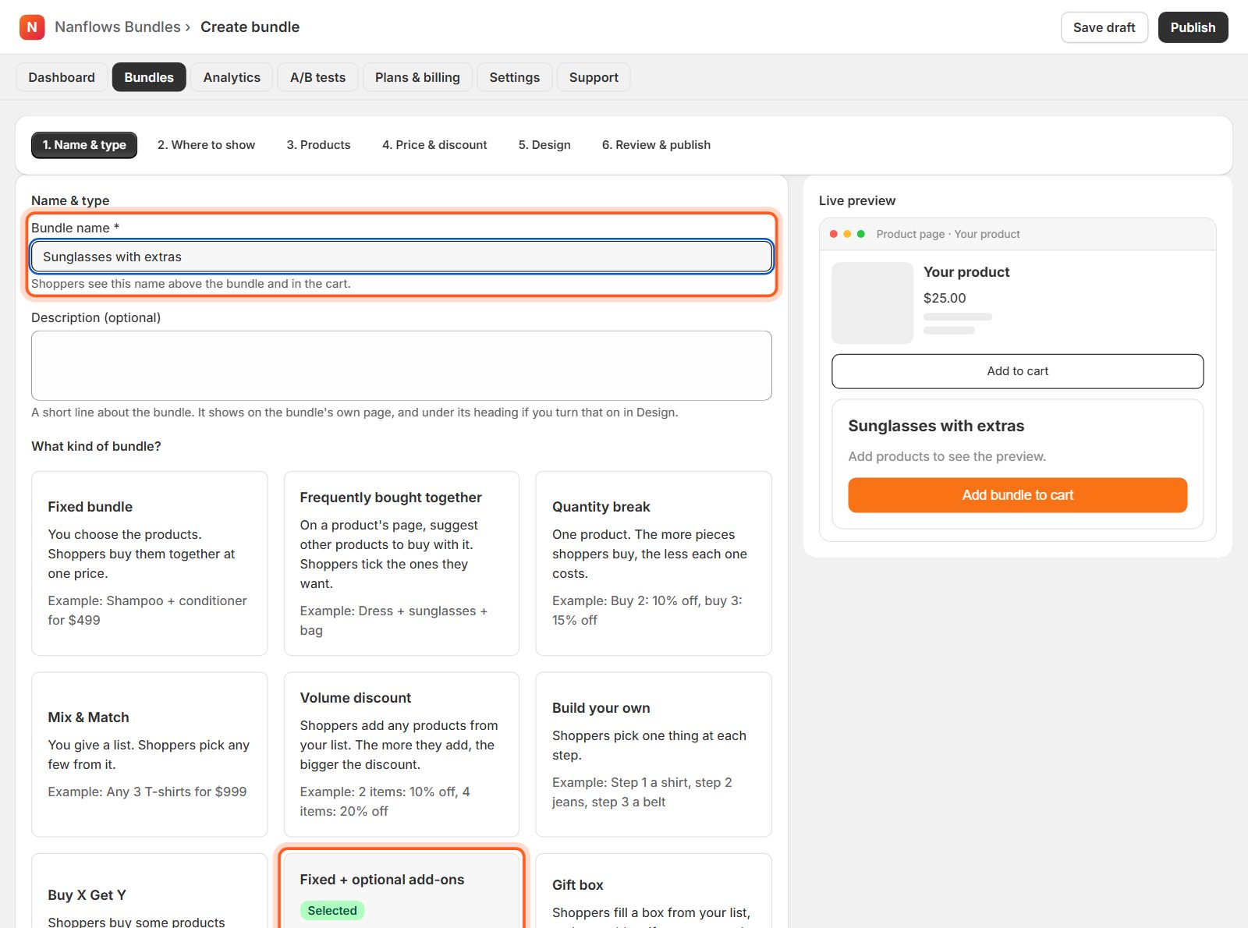Focus the Bundle name input field
The height and width of the screenshot is (928, 1248).
[x=402, y=257]
